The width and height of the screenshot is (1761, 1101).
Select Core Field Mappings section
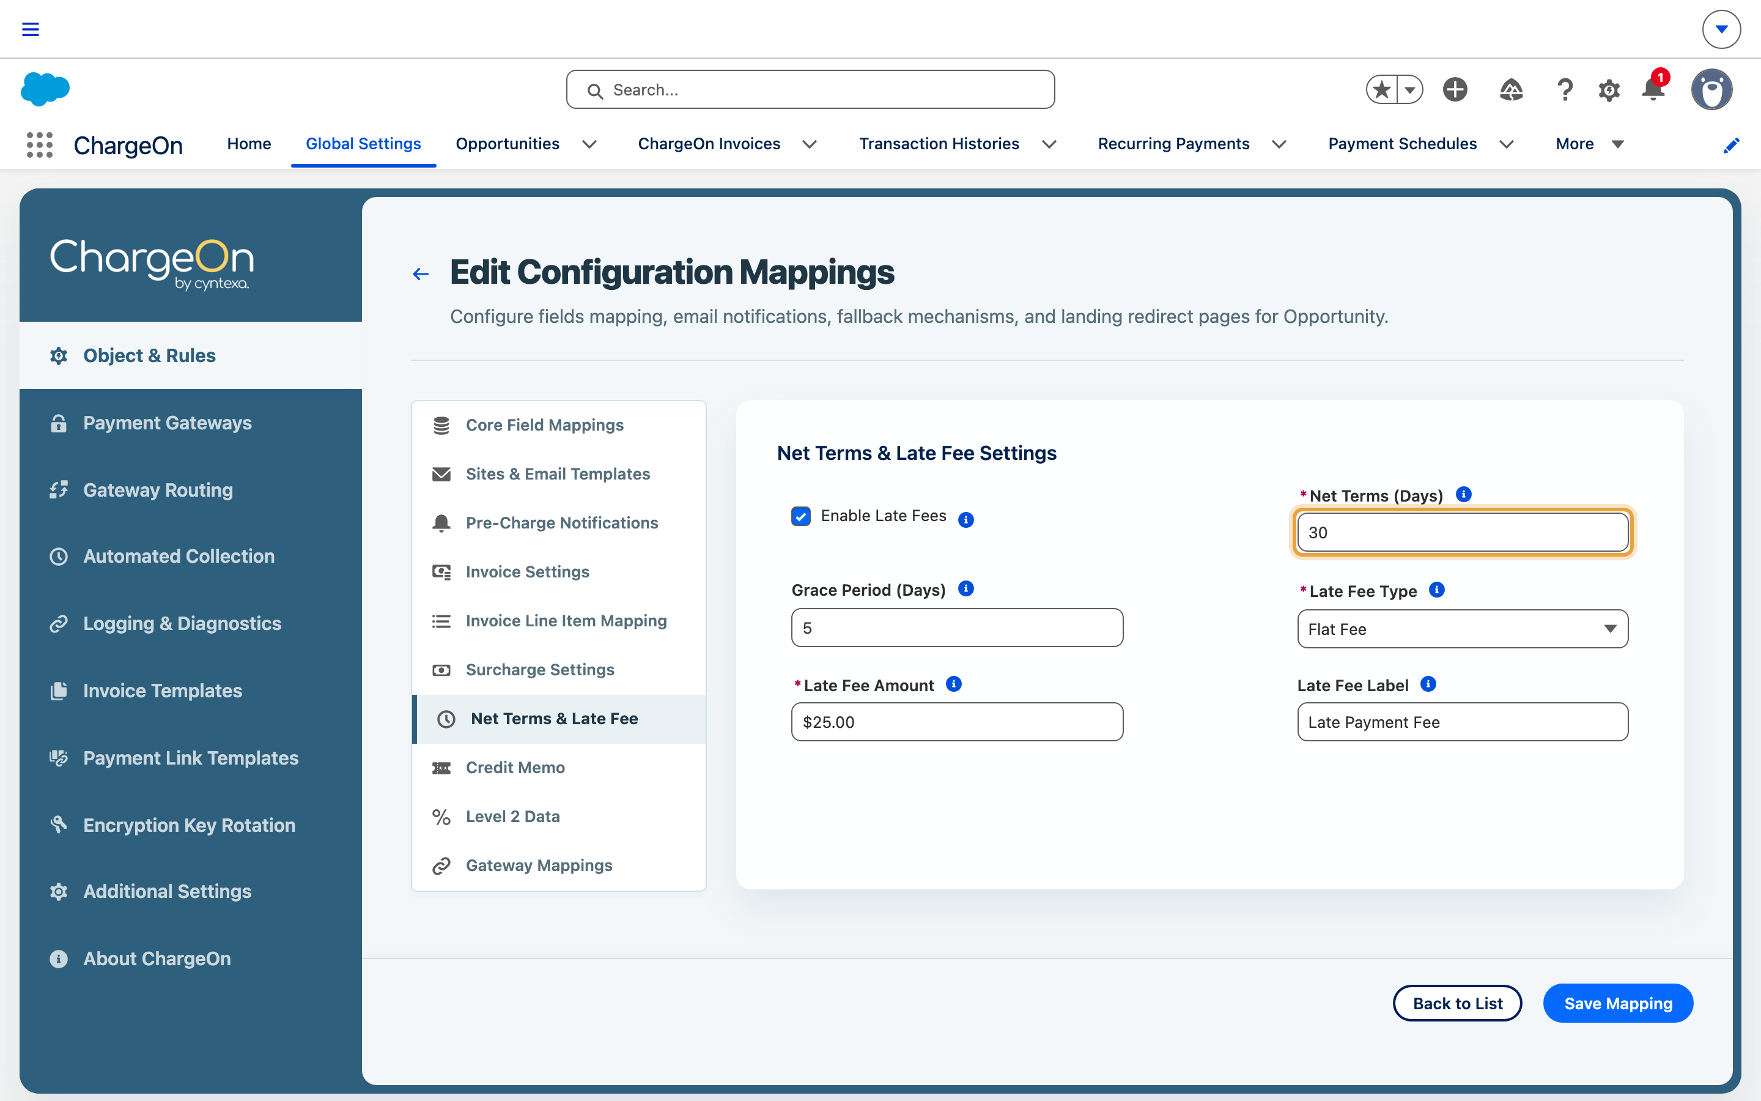559,424
